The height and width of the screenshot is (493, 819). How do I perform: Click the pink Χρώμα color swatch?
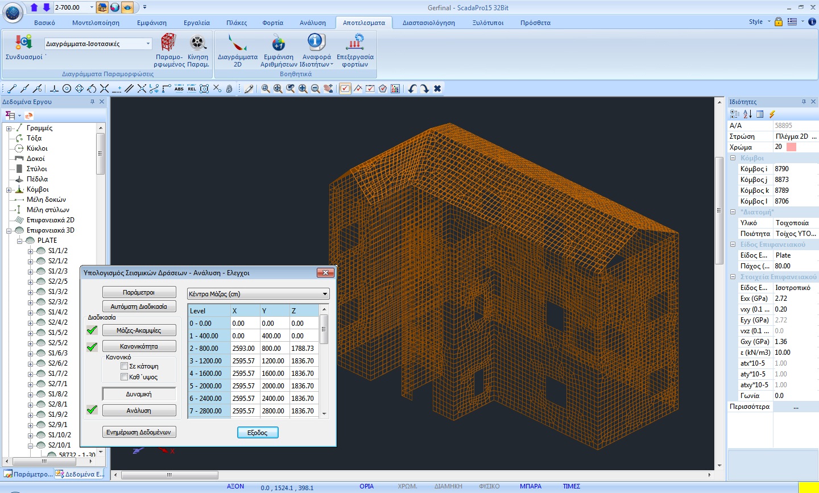pyautogui.click(x=791, y=147)
